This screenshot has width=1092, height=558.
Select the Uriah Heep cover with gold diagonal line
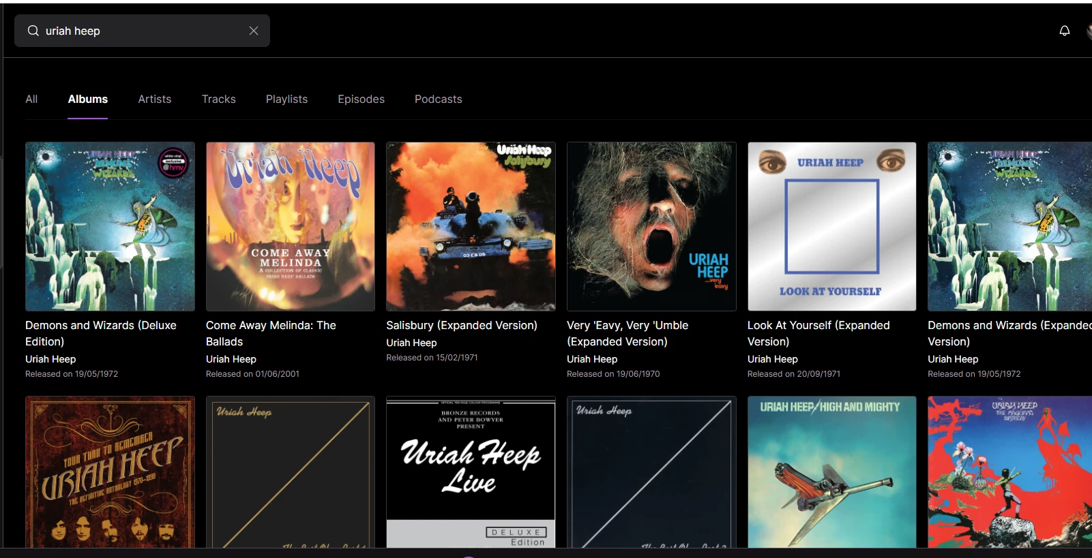[291, 472]
